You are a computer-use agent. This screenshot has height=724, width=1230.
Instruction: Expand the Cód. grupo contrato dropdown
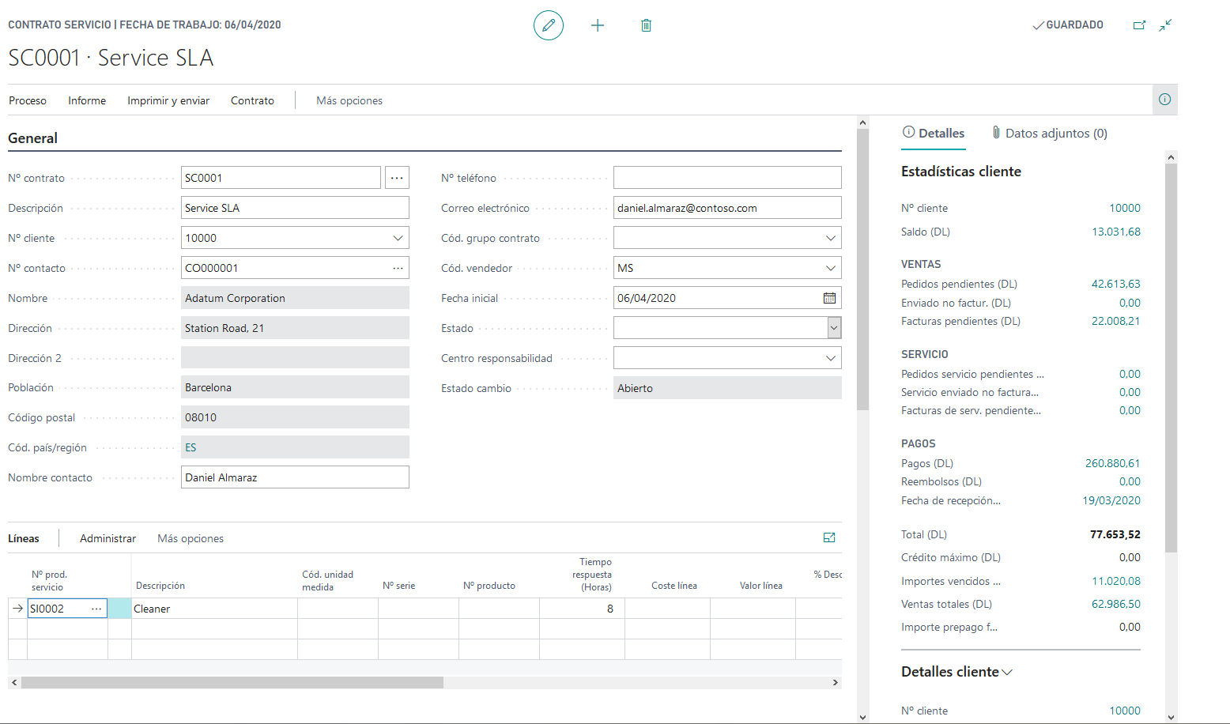[x=831, y=237]
